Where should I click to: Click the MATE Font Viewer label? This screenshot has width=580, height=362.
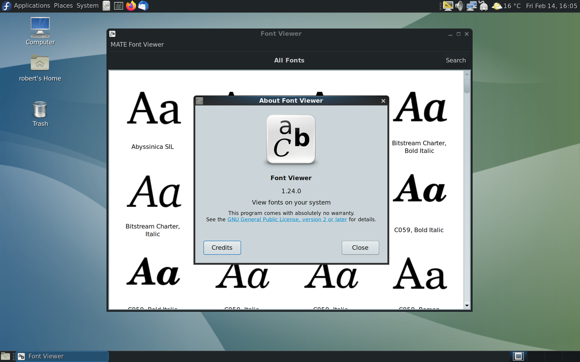[137, 44]
